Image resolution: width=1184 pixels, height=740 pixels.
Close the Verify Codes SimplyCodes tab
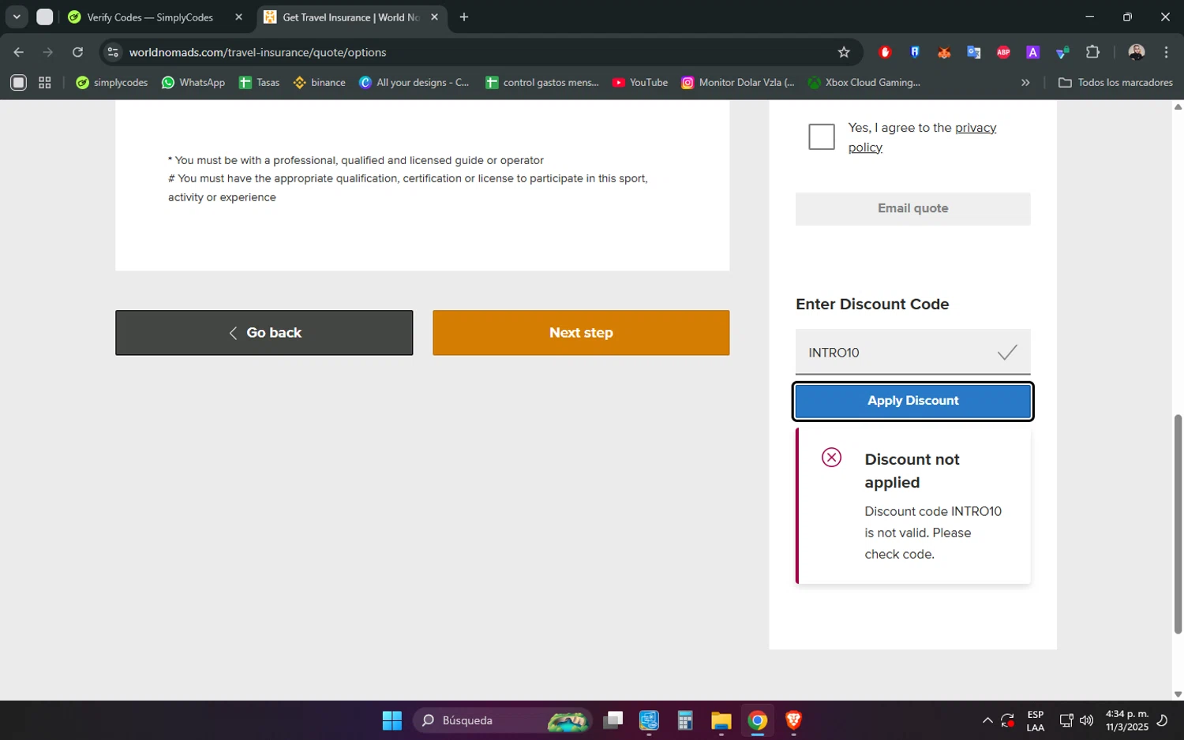coord(238,17)
